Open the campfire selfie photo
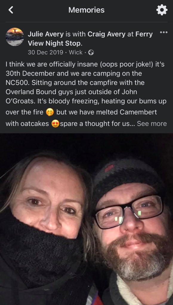The width and height of the screenshot is (173, 305). pos(86,219)
